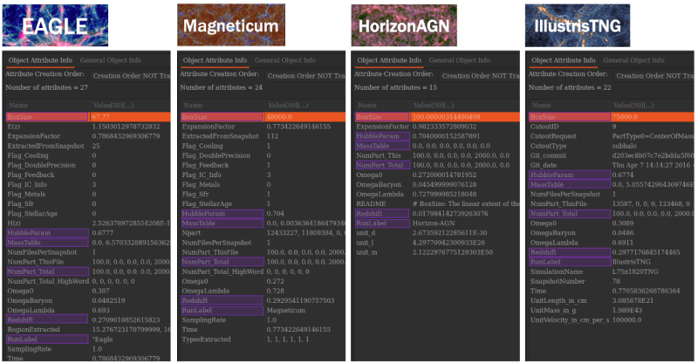Select NumPart_This row in HorizonAGN

point(437,155)
